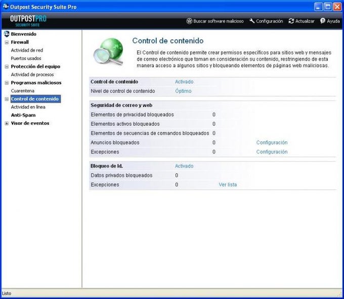Click Activado link beside Control de contenido
This screenshot has width=344, height=299.
[184, 82]
